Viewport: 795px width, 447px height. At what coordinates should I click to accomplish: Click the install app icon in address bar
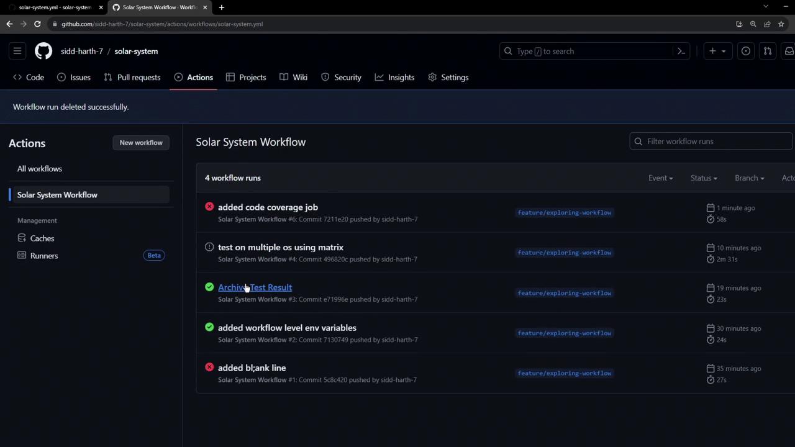[x=739, y=24]
